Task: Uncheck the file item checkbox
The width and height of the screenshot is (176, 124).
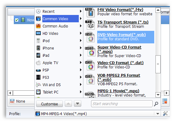Action: (17, 20)
